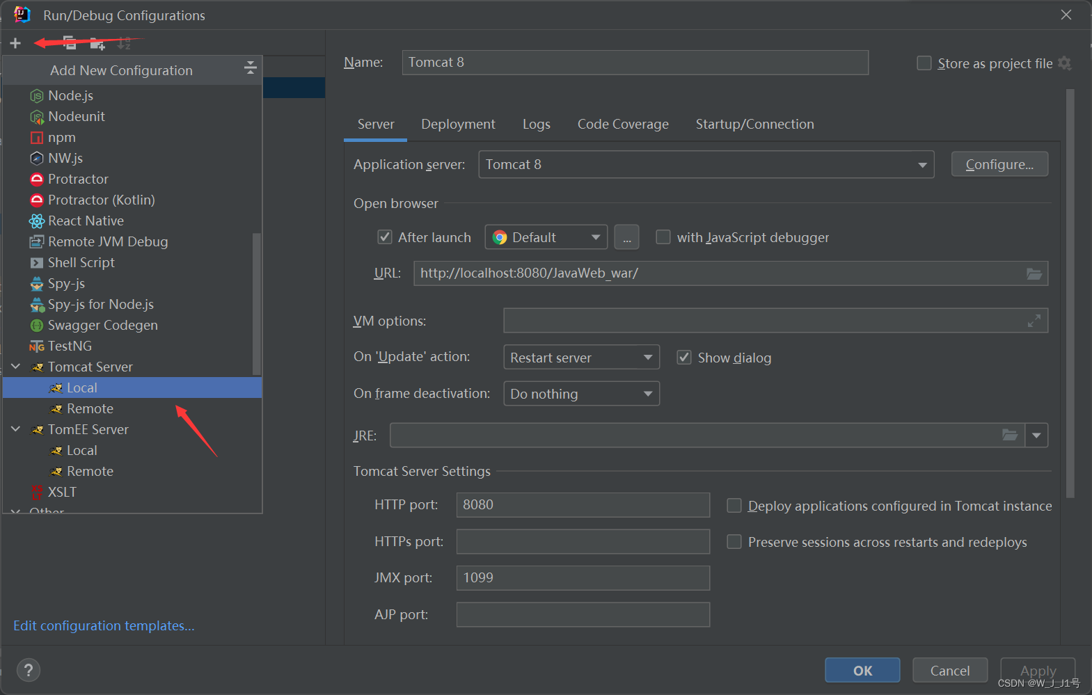Collapse the Tomcat Server tree node
Viewport: 1092px width, 695px height.
click(x=16, y=367)
